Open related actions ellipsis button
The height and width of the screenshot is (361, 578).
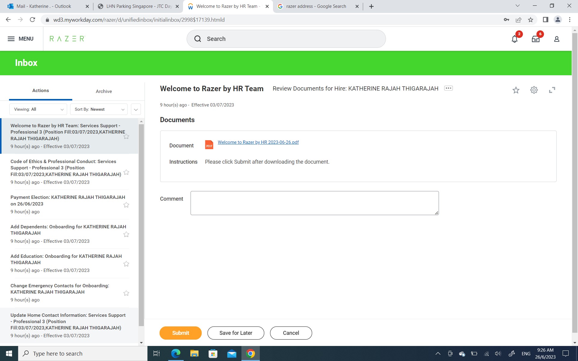point(449,88)
